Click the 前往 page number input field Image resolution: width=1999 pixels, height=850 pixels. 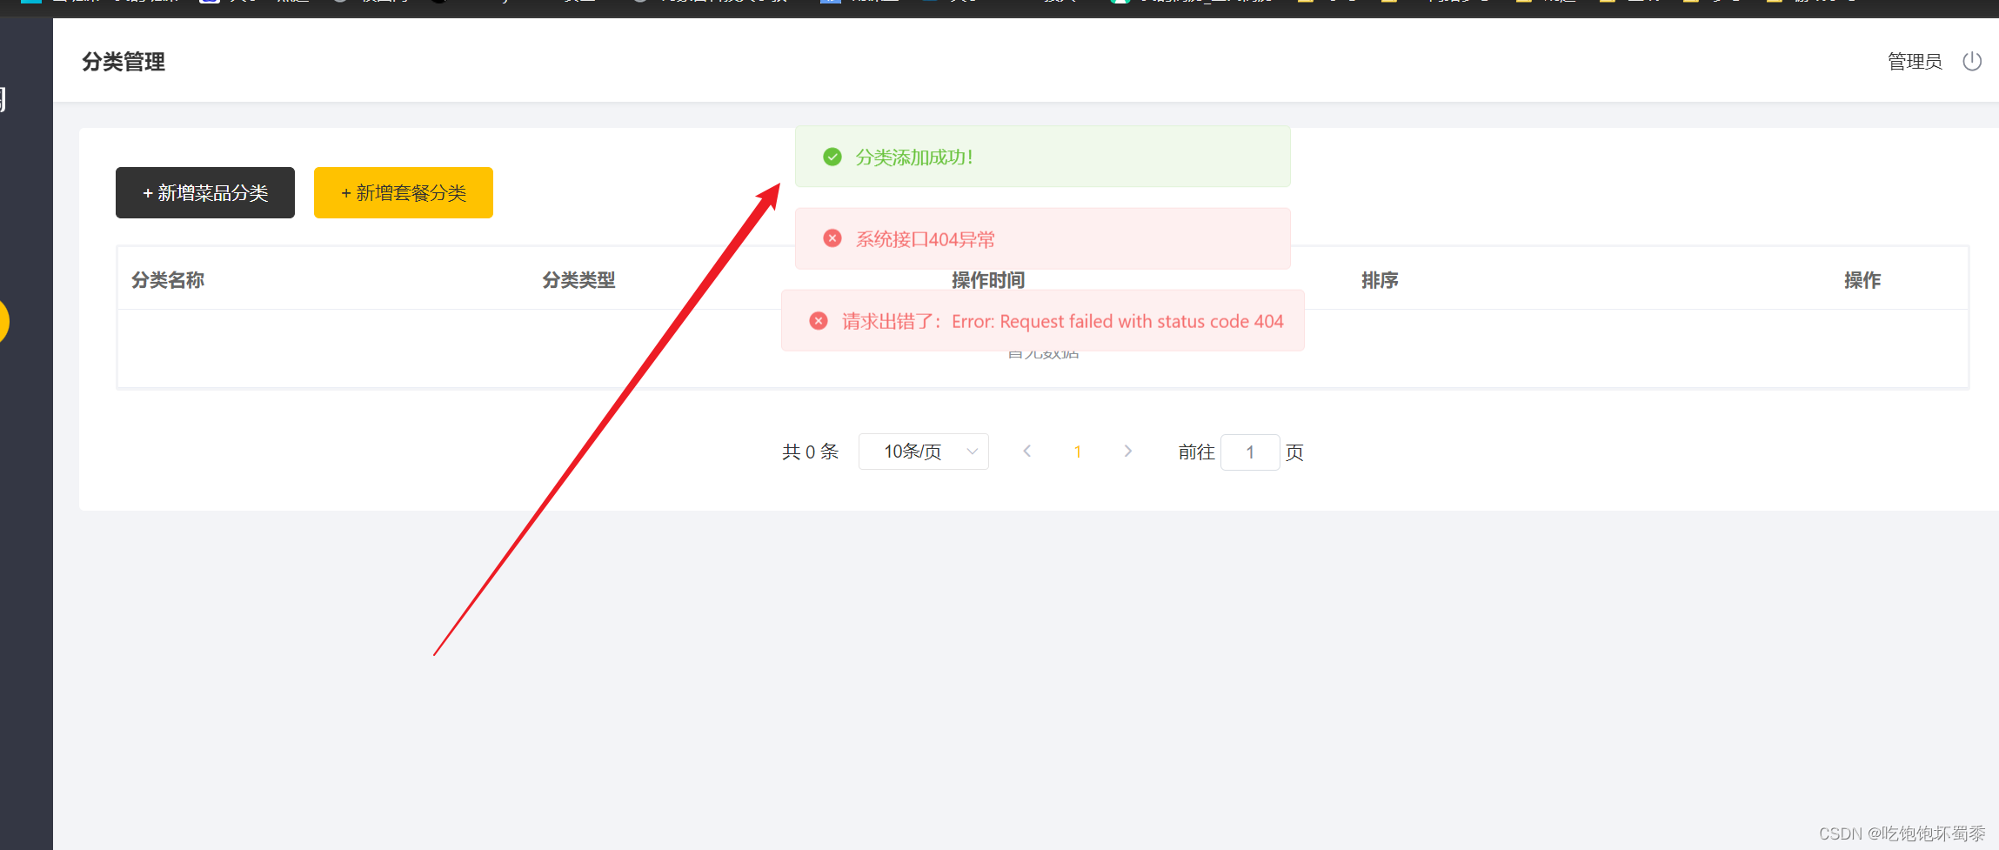coord(1250,452)
